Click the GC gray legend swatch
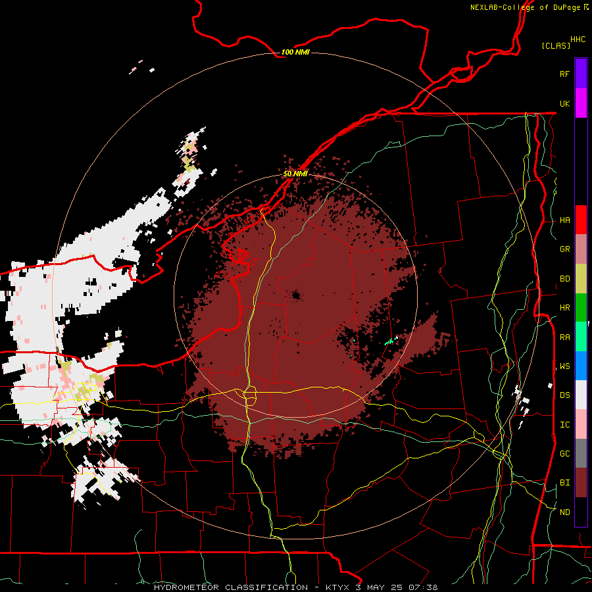 point(581,453)
